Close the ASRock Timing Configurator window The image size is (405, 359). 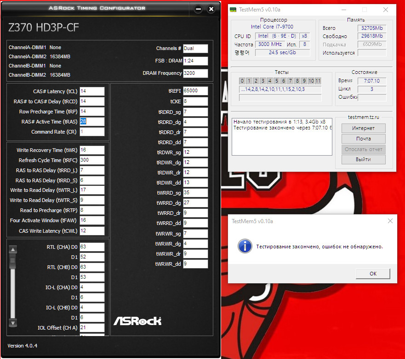(211, 9)
